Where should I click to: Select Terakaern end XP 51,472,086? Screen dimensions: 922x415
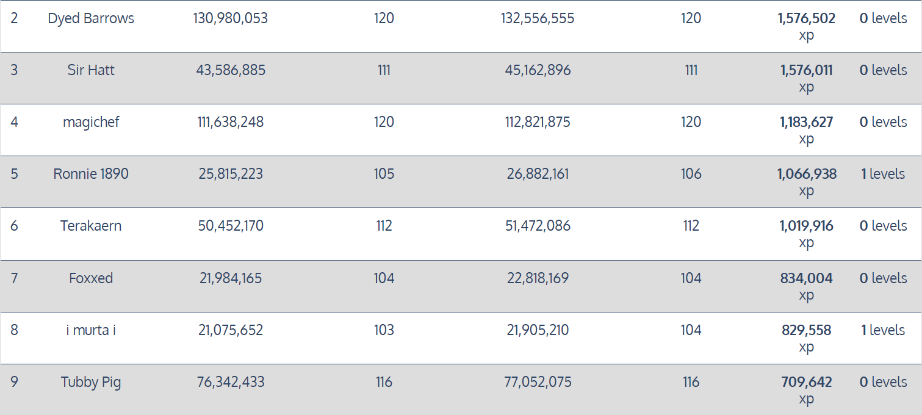(538, 226)
